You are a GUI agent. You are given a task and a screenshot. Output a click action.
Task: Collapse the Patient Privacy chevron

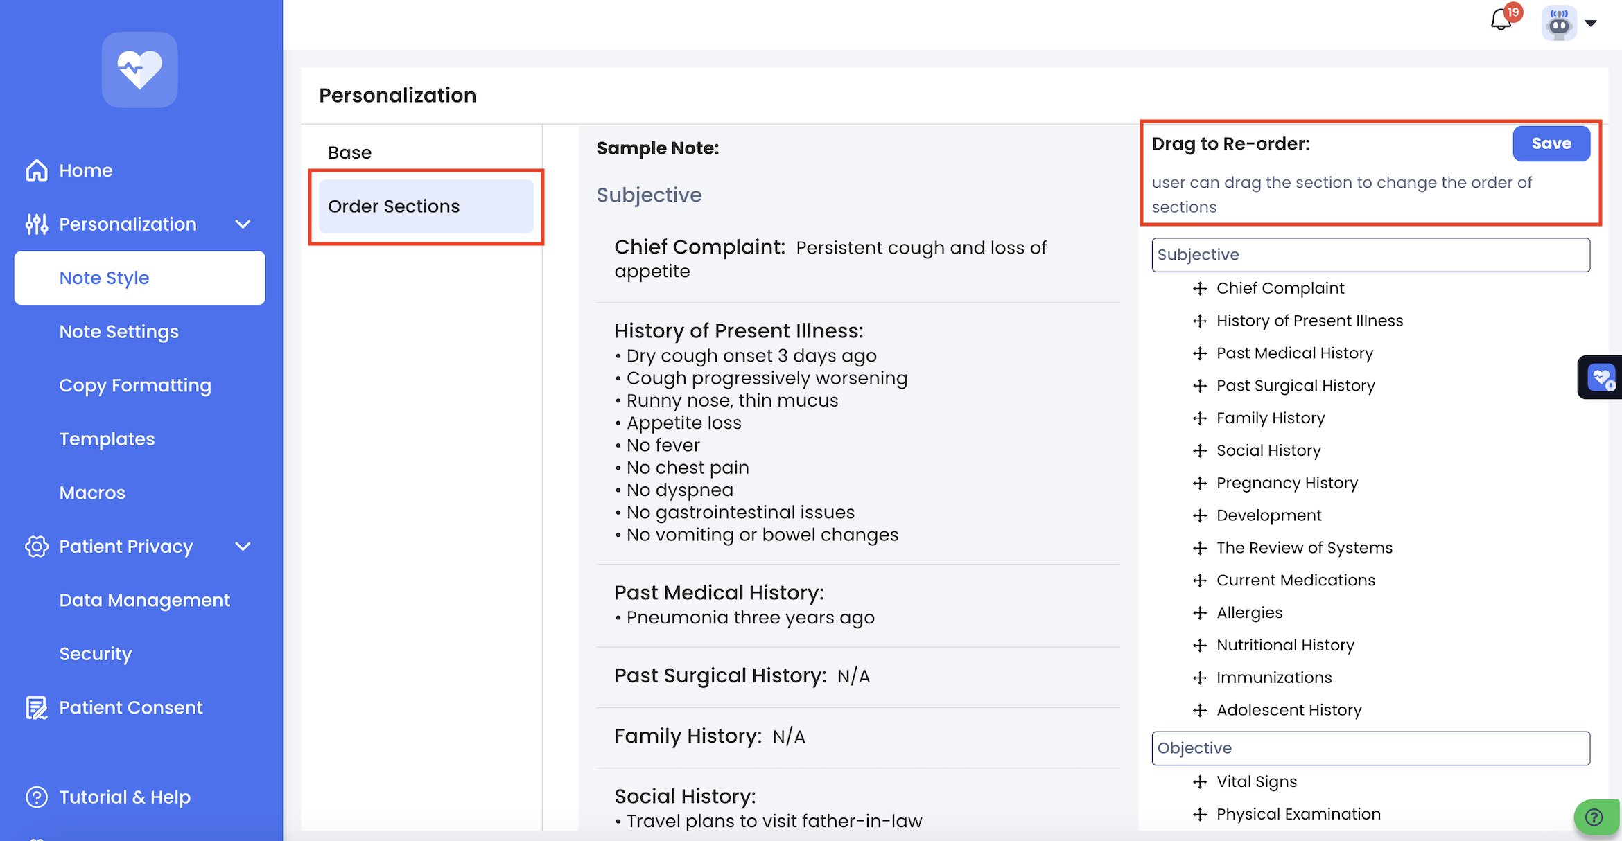tap(243, 547)
